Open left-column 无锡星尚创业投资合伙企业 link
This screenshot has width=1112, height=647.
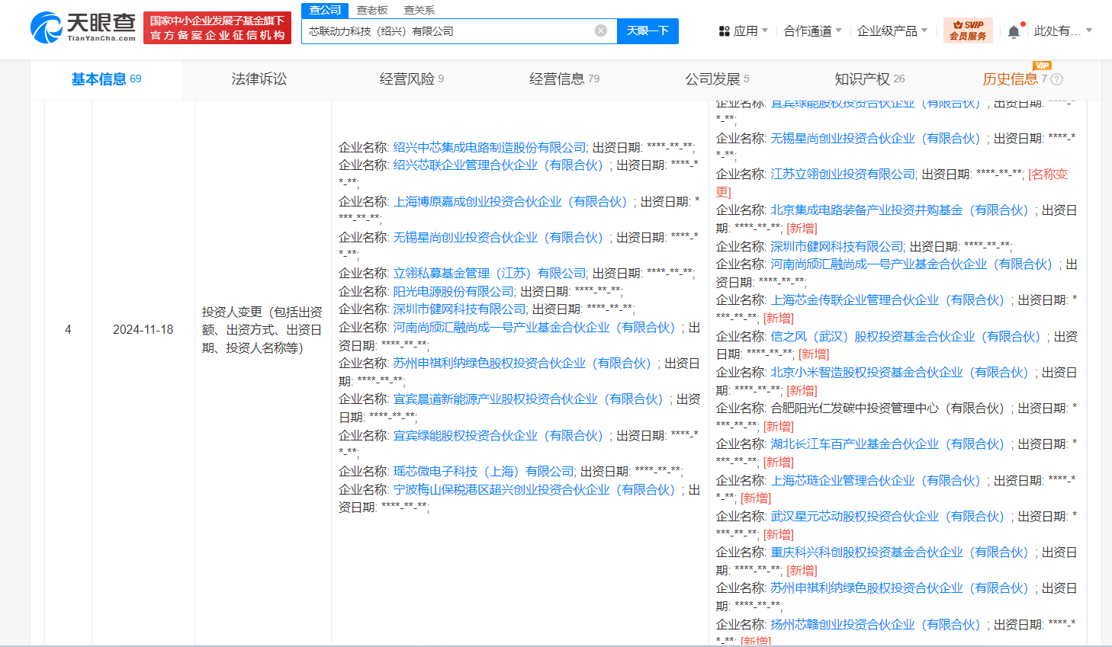pyautogui.click(x=501, y=238)
